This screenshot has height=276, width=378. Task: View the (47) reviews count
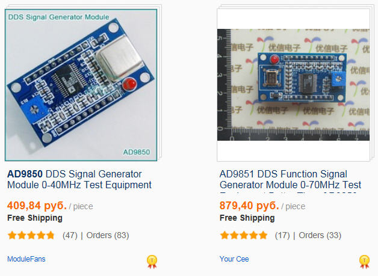click(x=70, y=235)
